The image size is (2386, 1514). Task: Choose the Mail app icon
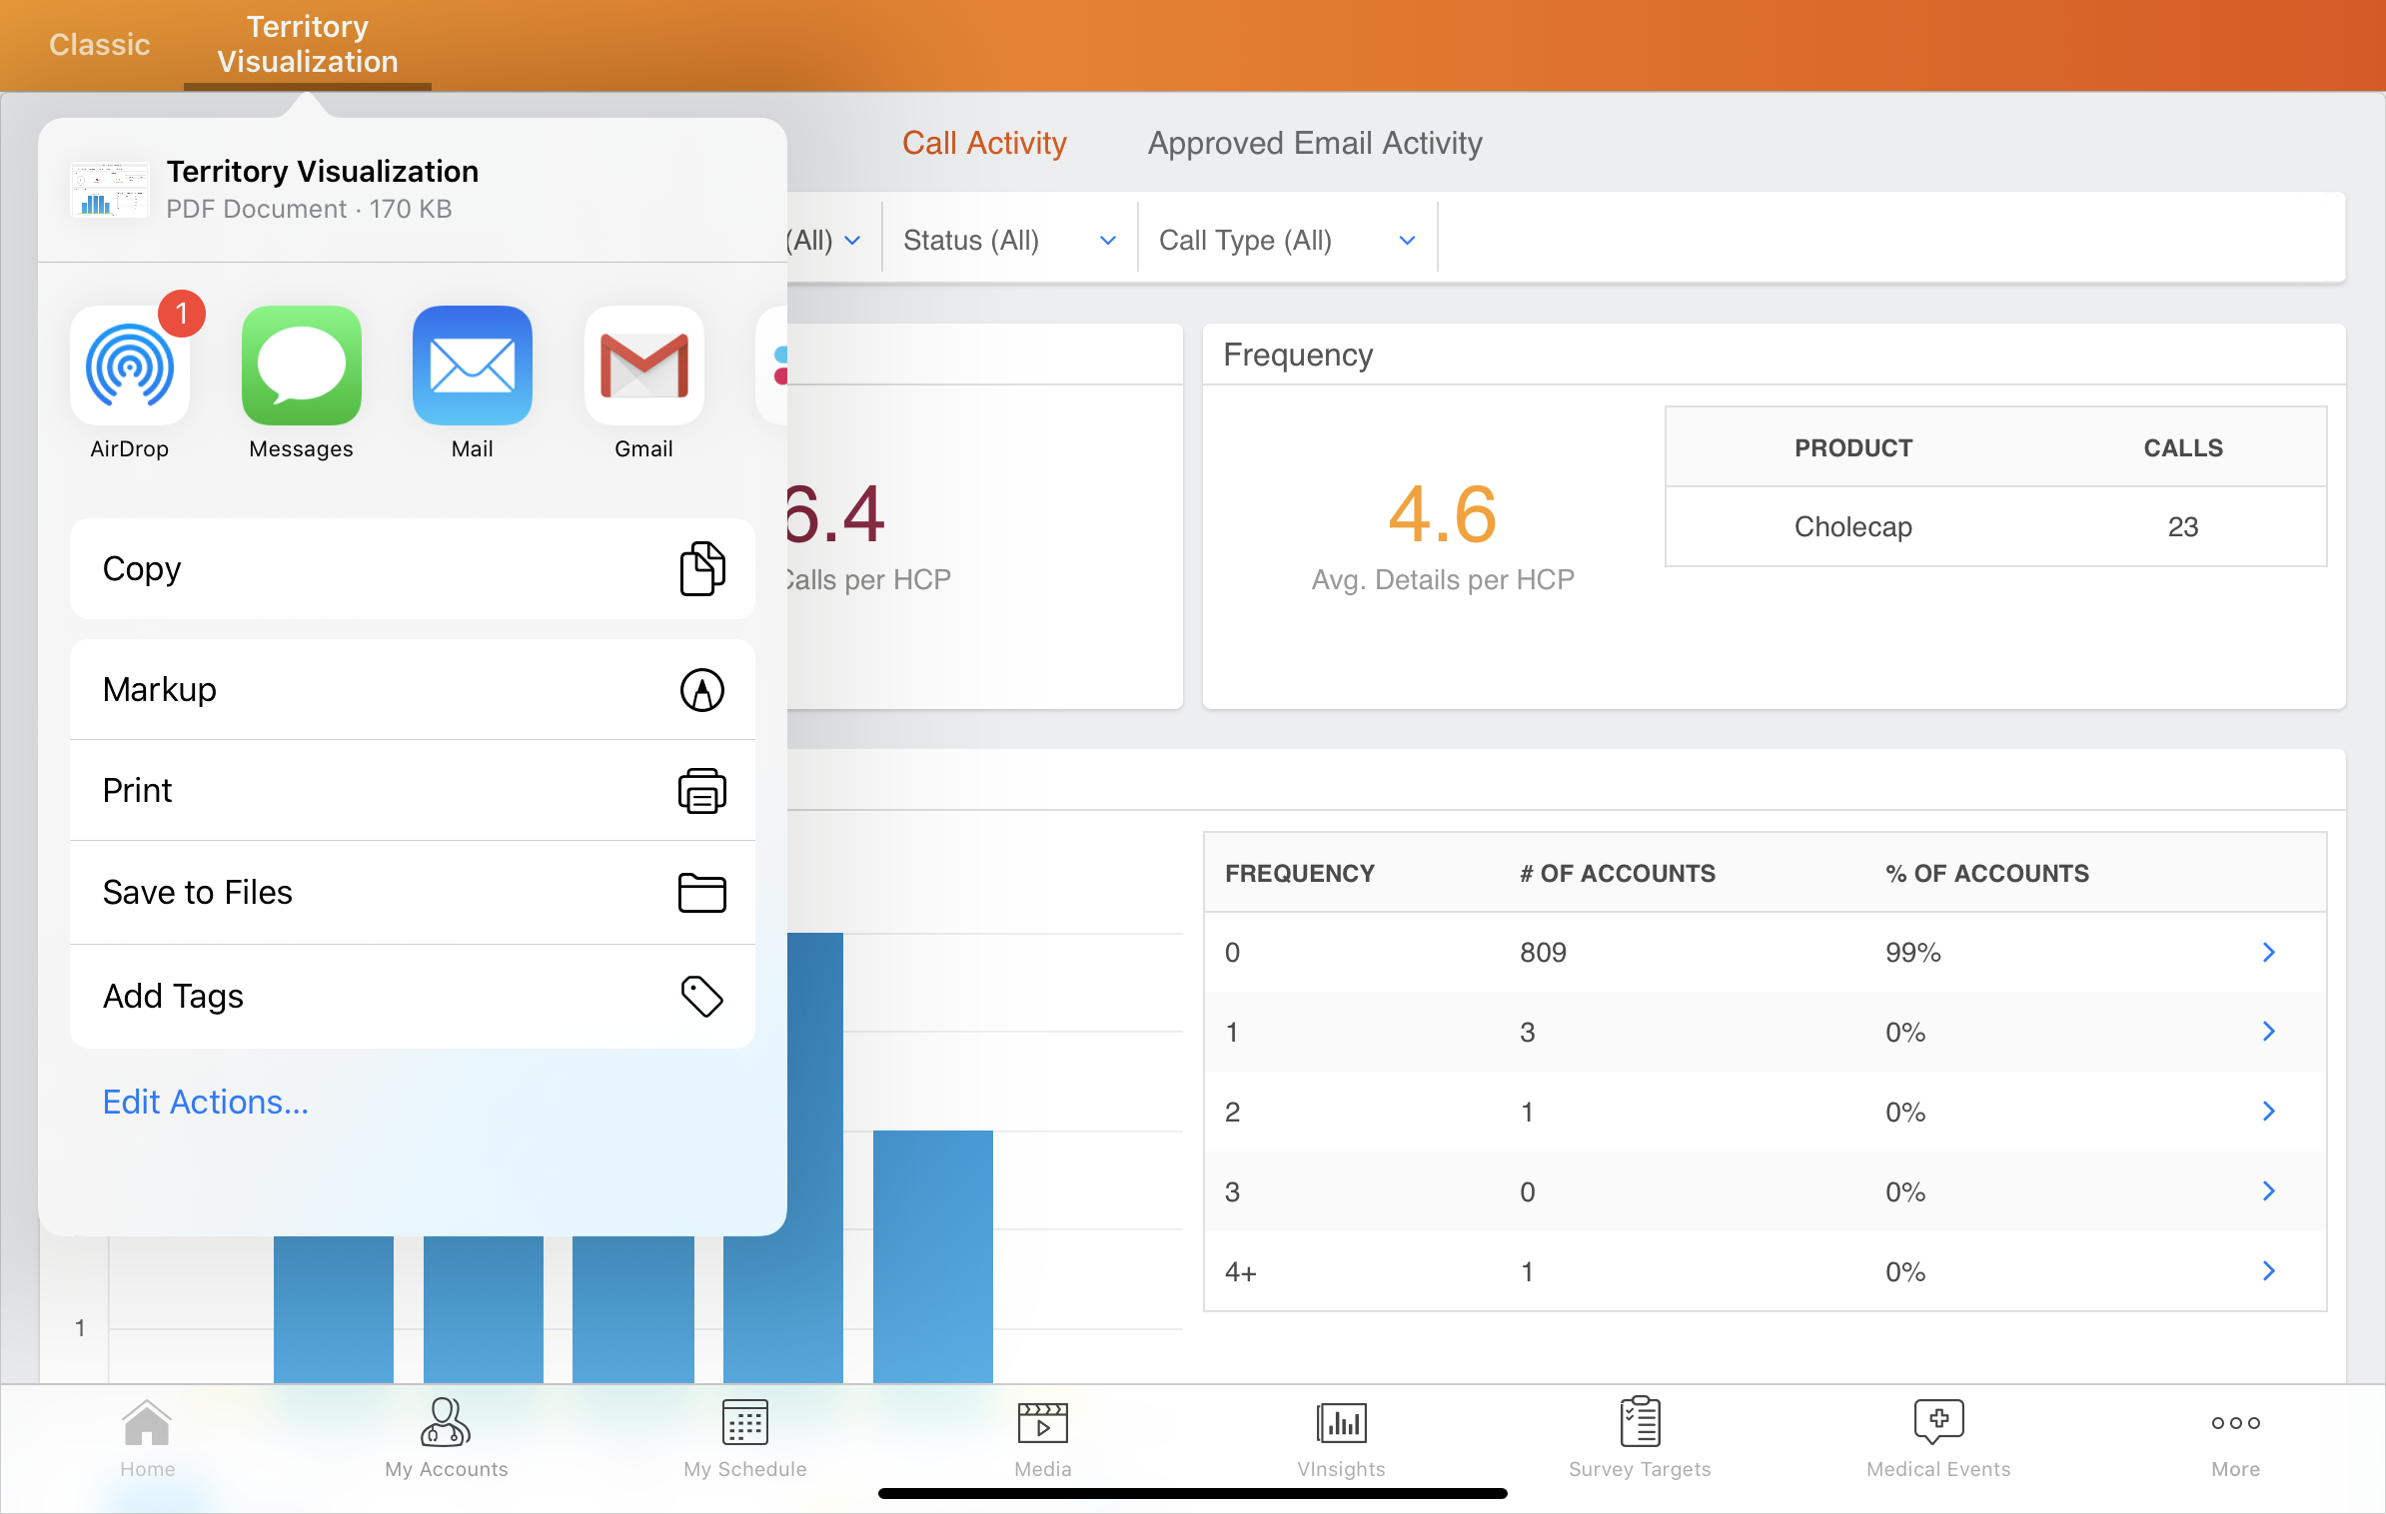click(472, 367)
